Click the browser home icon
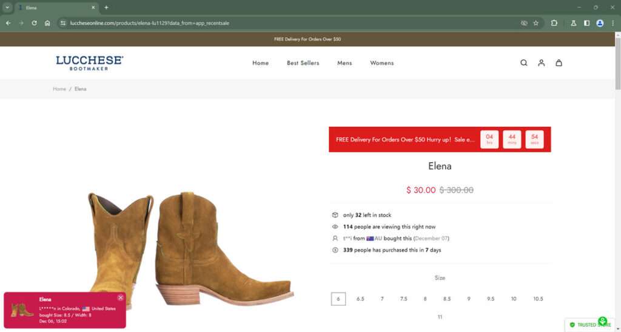Viewport: 621px width, 332px height. click(47, 23)
